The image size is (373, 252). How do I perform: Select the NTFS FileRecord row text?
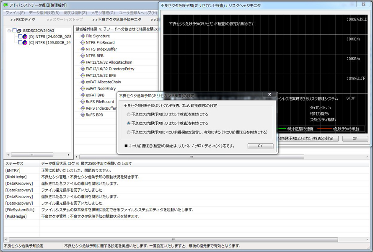[x=100, y=43]
